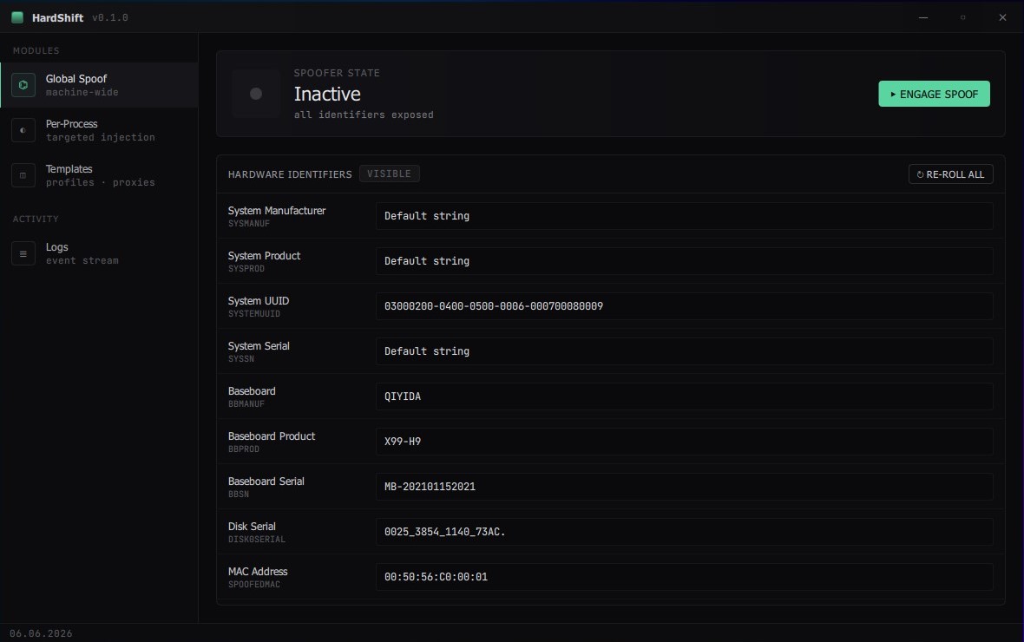The width and height of the screenshot is (1024, 642).
Task: Click "all identifiers exposed" text
Action: pyautogui.click(x=364, y=115)
